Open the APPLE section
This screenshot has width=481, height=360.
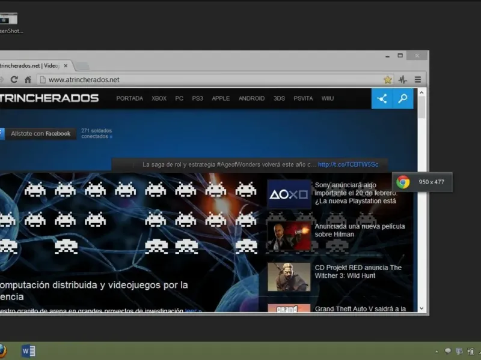[x=221, y=98]
